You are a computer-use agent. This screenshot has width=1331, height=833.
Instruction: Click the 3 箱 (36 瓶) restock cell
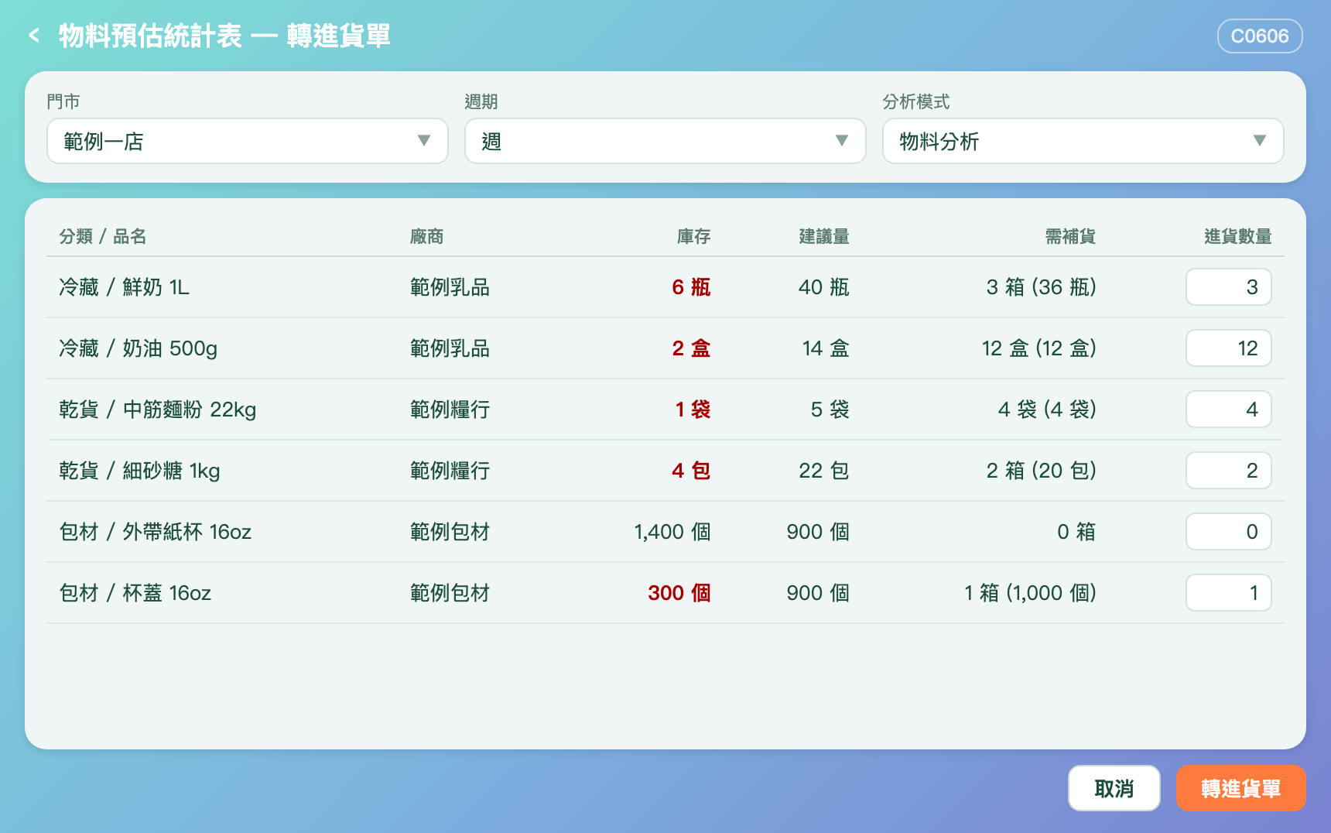click(x=1042, y=287)
